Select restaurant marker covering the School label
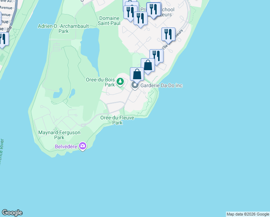Viewport: 270px width, 217px height. (x=154, y=10)
